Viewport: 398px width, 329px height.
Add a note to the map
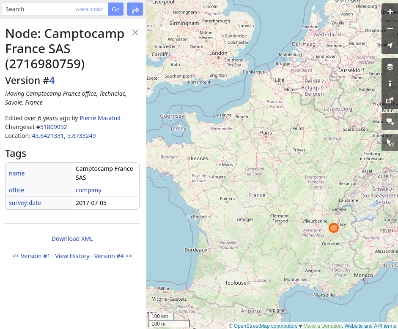[390, 122]
